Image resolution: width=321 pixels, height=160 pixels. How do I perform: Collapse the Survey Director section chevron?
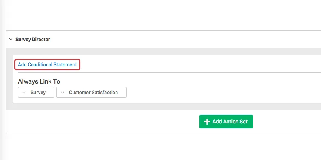pos(10,39)
